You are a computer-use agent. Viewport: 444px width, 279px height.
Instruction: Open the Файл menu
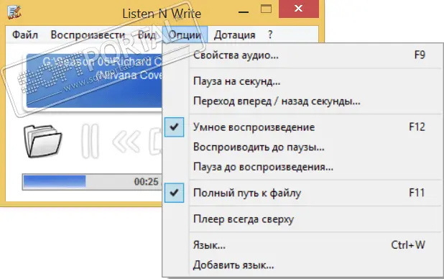[x=25, y=35]
